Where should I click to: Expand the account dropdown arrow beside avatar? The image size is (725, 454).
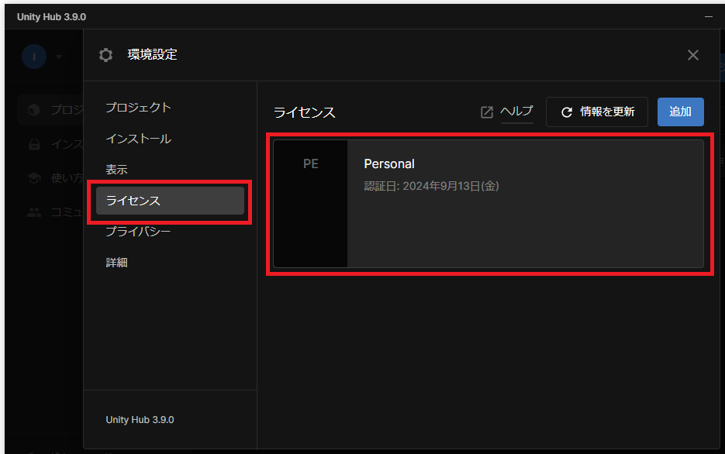[x=59, y=57]
